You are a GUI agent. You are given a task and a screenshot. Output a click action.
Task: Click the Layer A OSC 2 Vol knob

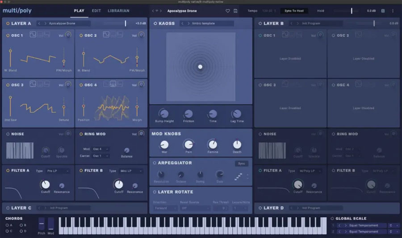coord(141,35)
